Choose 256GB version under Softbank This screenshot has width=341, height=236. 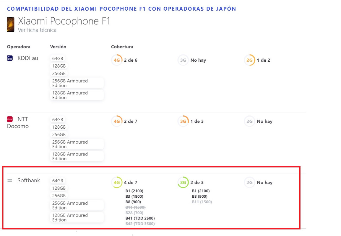pos(59,196)
